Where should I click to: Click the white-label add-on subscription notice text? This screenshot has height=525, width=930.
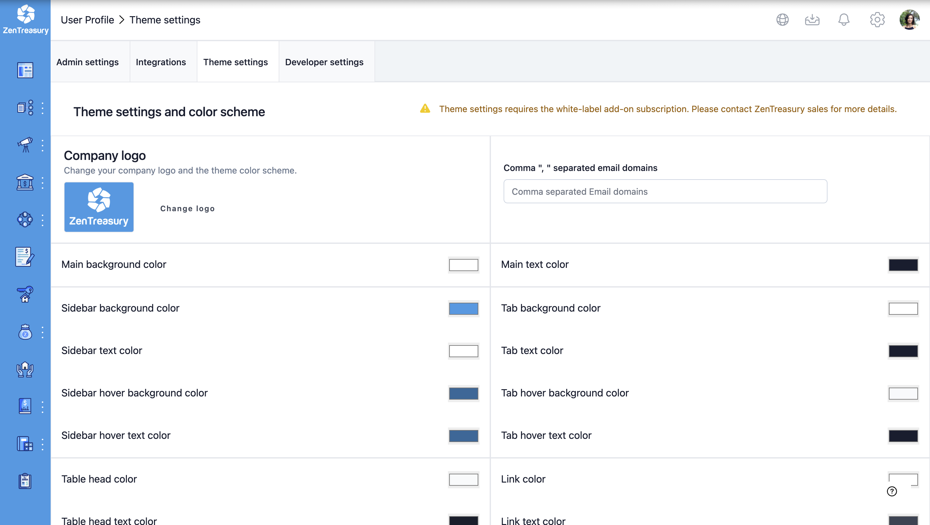click(x=667, y=109)
